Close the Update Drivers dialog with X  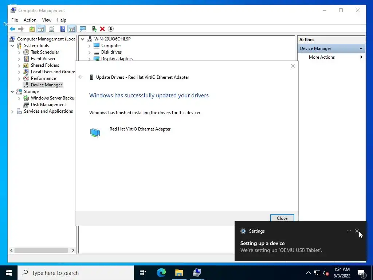pyautogui.click(x=293, y=66)
